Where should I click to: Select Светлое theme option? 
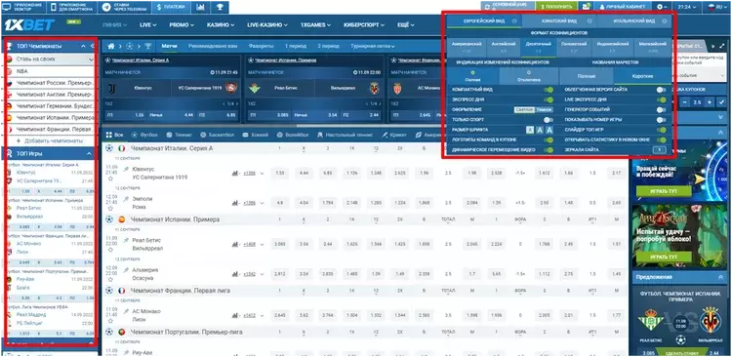click(524, 109)
